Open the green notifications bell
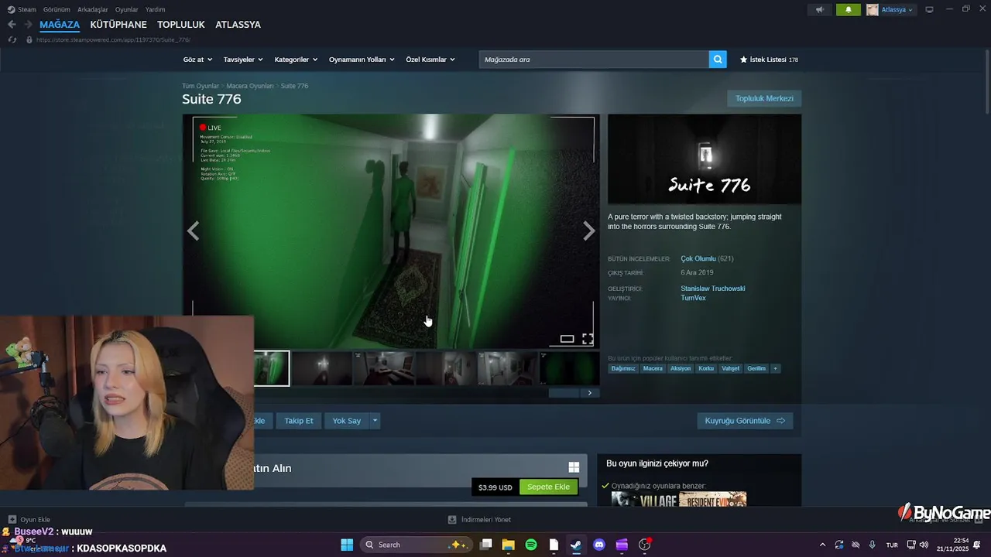Viewport: 991px width, 557px height. [848, 10]
